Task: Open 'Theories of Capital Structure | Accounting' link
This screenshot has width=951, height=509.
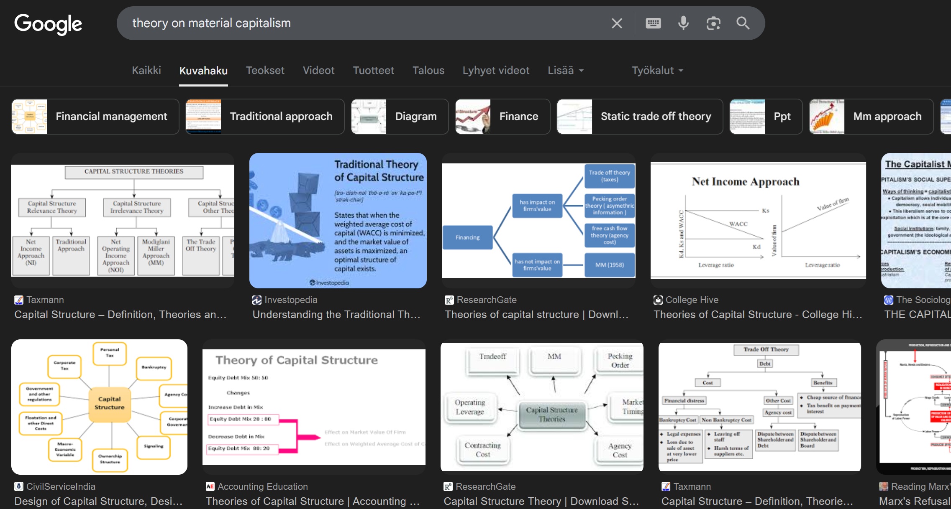Action: pos(313,501)
